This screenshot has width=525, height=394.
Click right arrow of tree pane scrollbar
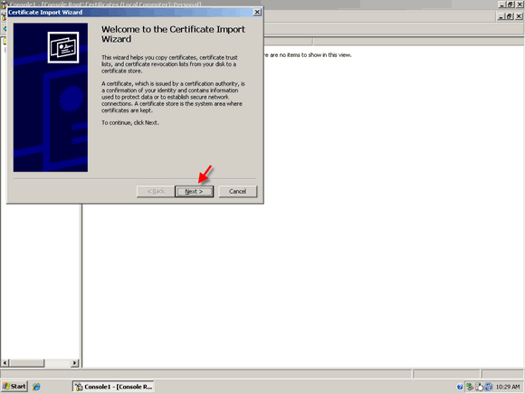tap(74, 363)
